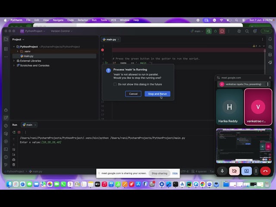Open the presenter options three-dot menu

tap(267, 84)
